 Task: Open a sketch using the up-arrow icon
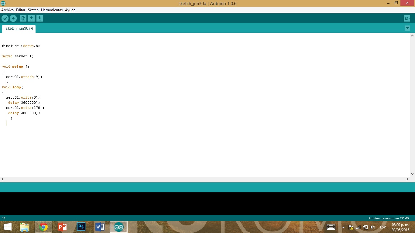[31, 19]
